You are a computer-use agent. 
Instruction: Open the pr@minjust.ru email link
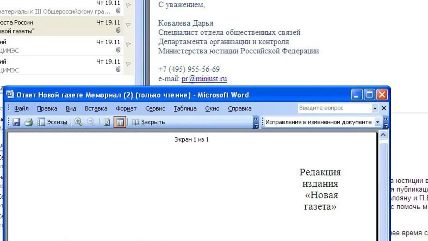point(204,79)
